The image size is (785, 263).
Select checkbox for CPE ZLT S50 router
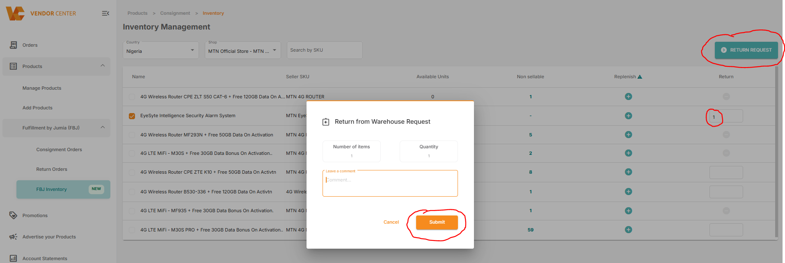click(x=132, y=97)
